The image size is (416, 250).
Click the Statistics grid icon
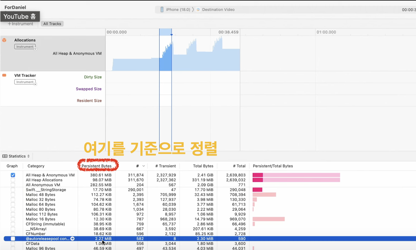[5, 156]
